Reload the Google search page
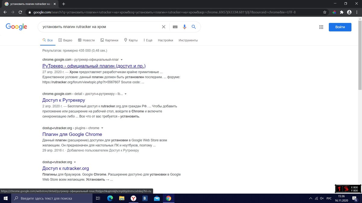 coord(21,12)
